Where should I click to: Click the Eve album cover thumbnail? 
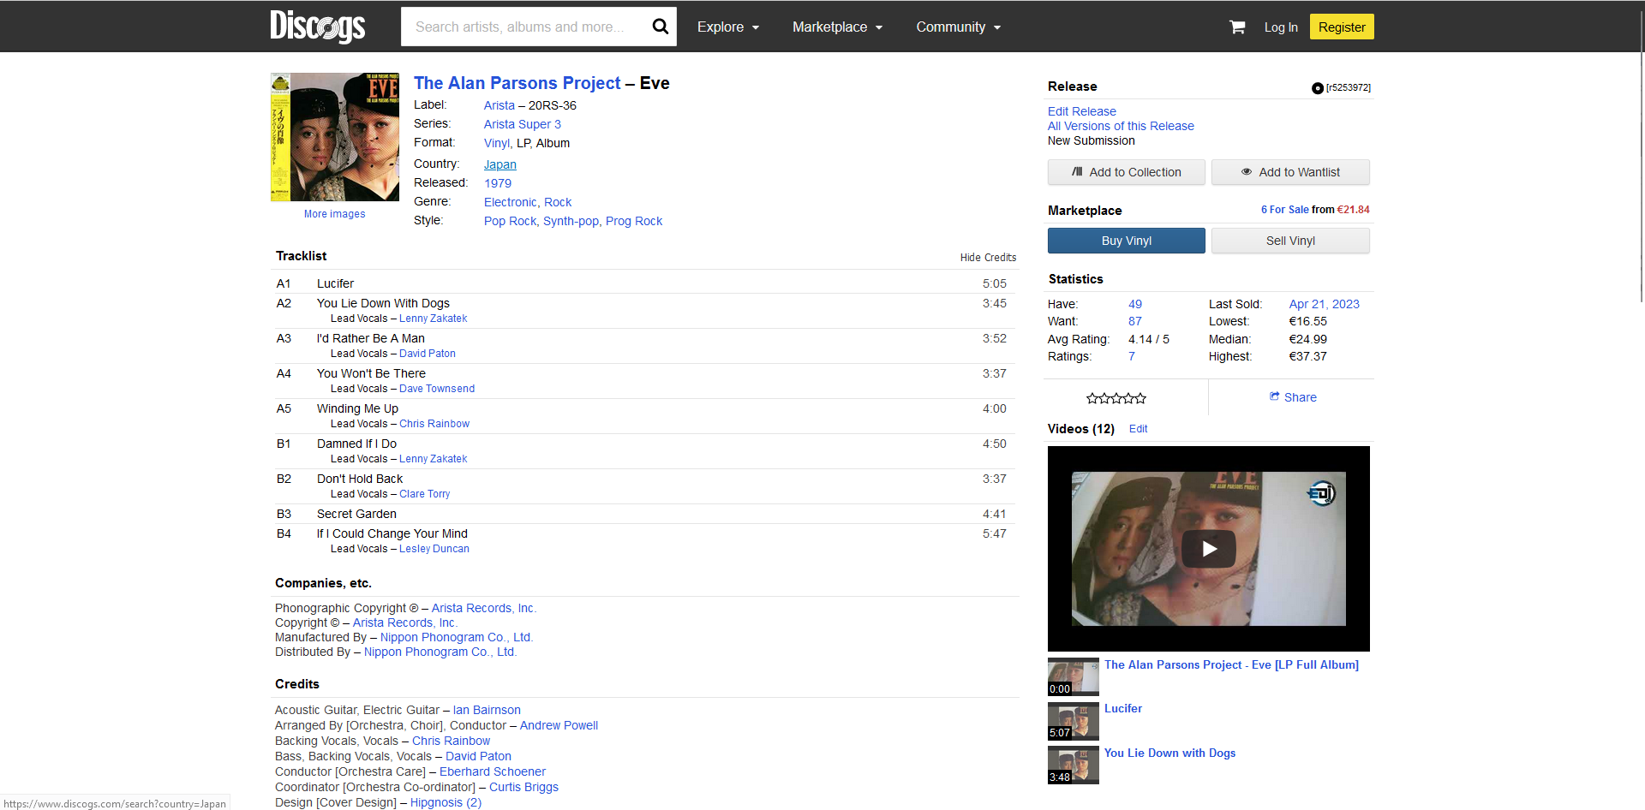tap(335, 137)
